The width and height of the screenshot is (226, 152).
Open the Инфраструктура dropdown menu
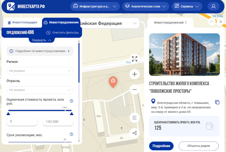(95, 6)
